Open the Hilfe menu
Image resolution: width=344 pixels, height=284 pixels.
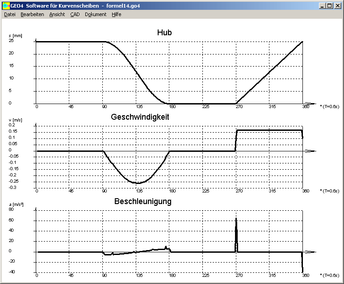pyautogui.click(x=116, y=14)
